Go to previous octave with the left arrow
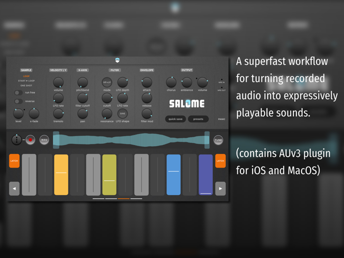The width and height of the screenshot is (344, 258). pyautogui.click(x=14, y=188)
